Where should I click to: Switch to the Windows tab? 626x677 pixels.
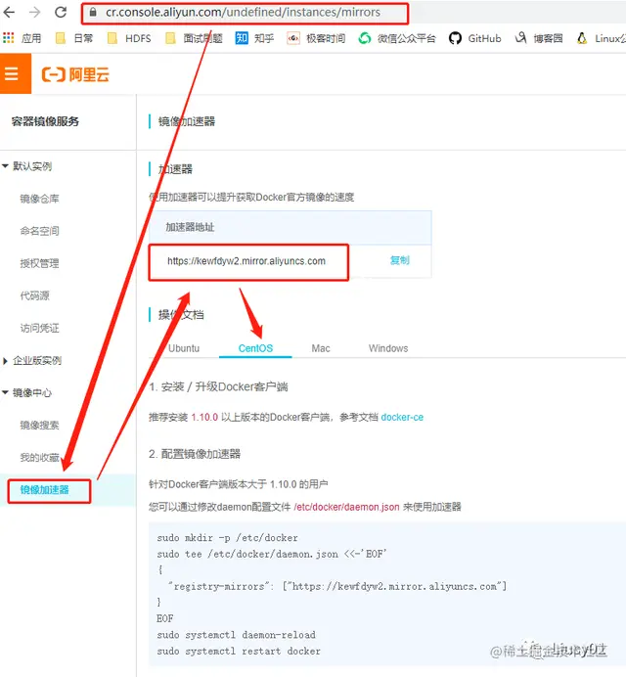click(388, 348)
